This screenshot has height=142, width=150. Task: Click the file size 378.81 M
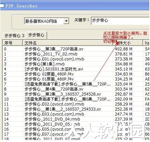pyautogui.click(x=124, y=54)
